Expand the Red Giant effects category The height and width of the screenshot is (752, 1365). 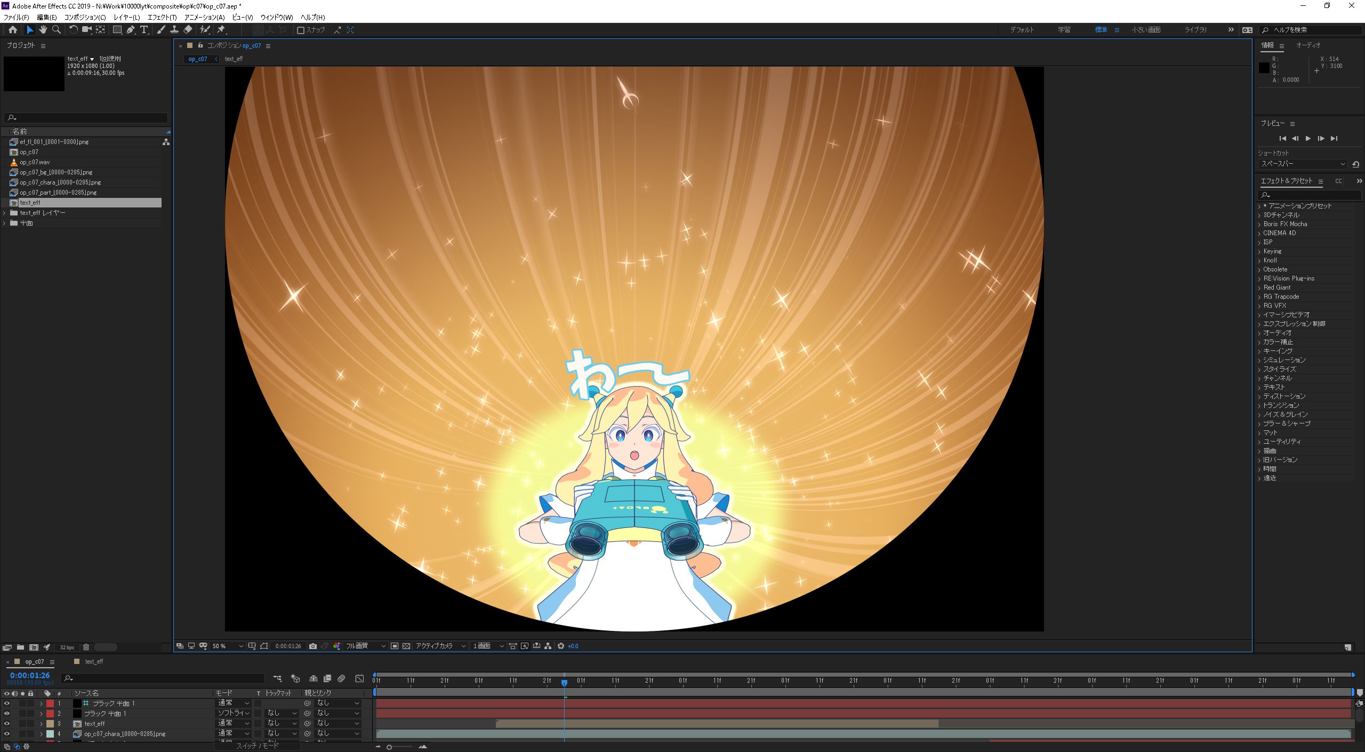(x=1259, y=287)
